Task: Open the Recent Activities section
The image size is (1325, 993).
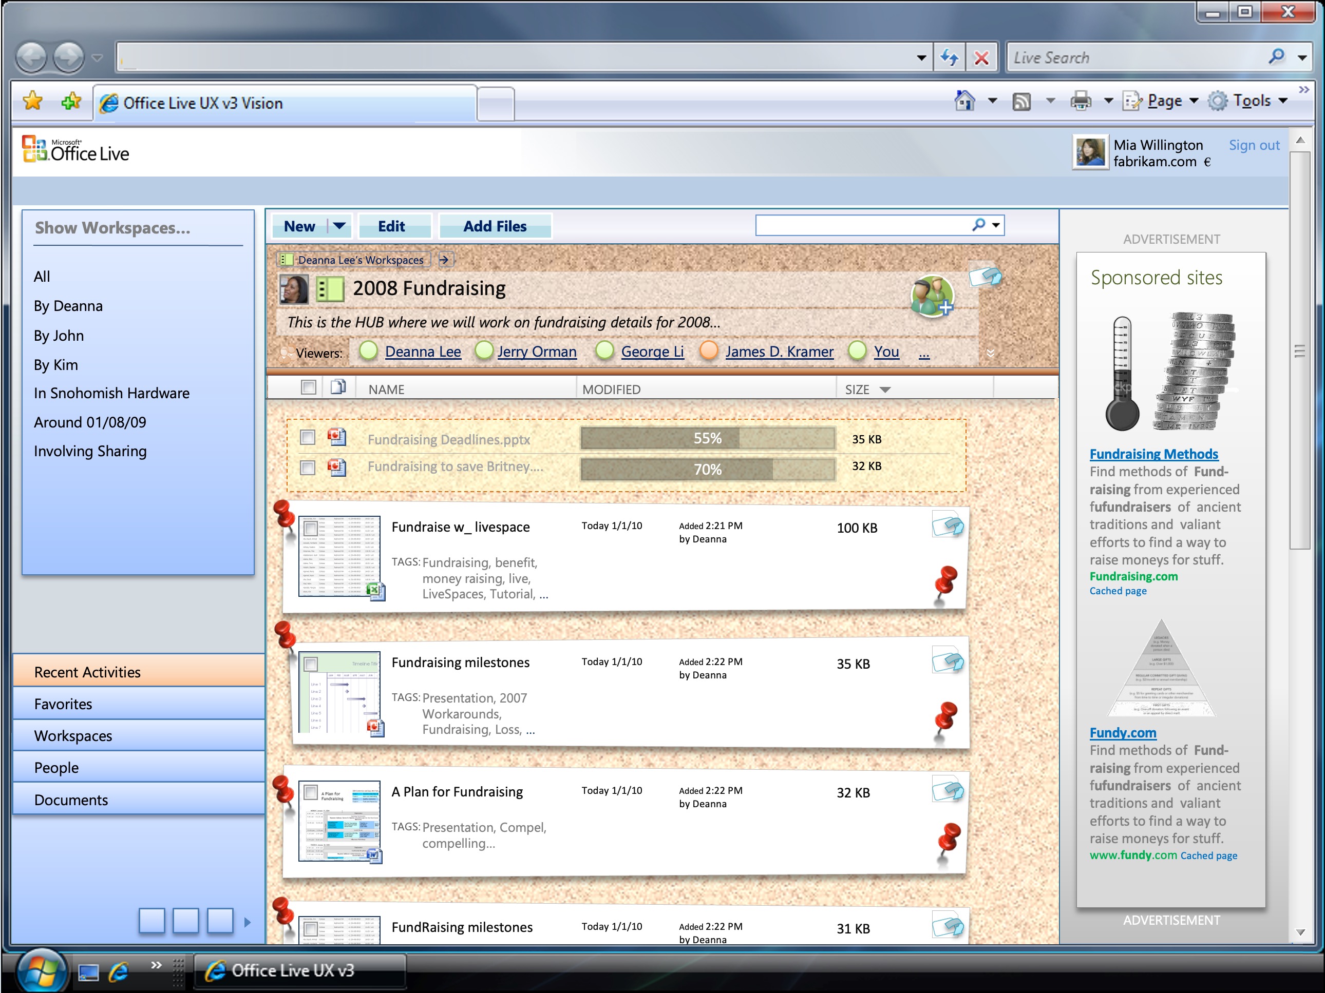Action: point(138,672)
